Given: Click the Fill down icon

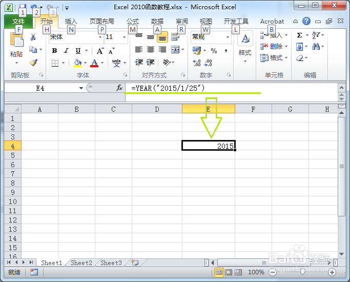Looking at the screenshot, I should coord(299,47).
